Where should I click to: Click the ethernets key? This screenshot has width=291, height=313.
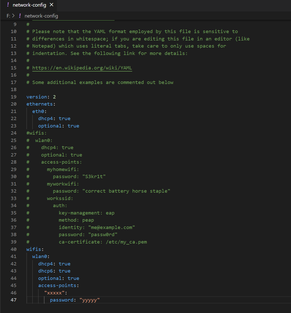point(40,104)
